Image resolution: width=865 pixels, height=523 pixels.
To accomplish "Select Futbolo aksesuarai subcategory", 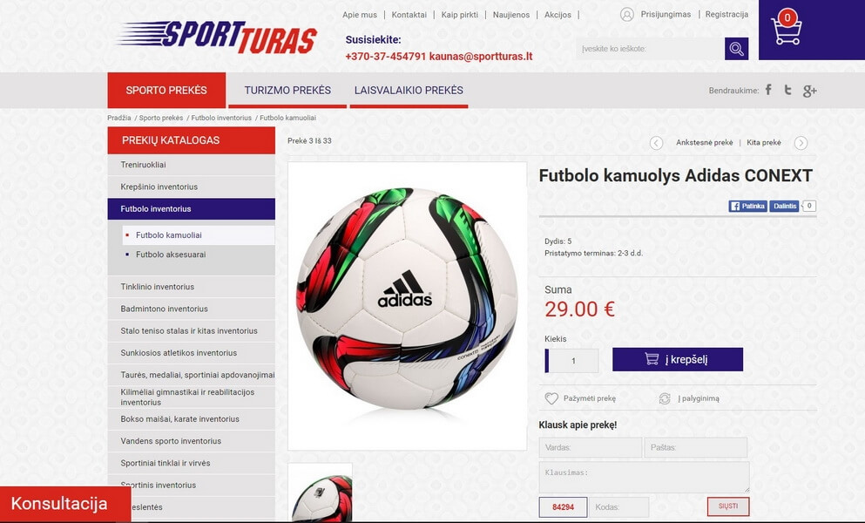I will click(171, 255).
